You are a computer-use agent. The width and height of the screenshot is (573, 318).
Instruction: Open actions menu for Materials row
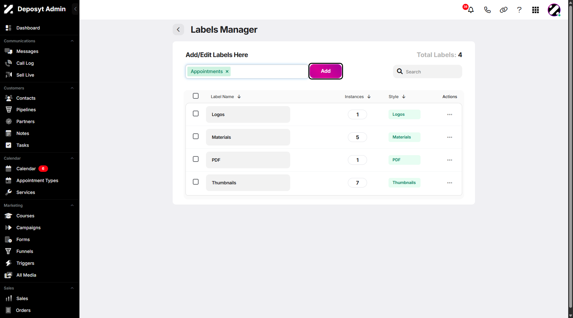click(x=450, y=137)
